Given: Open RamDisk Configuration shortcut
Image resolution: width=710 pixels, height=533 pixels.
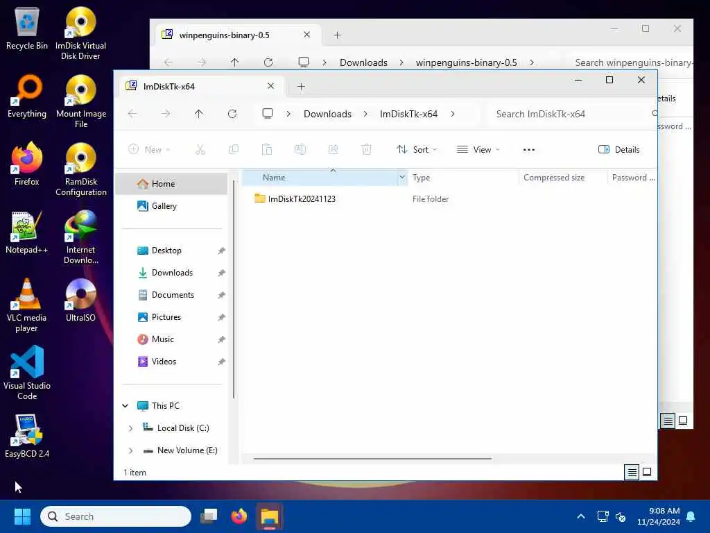Looking at the screenshot, I should (80, 169).
